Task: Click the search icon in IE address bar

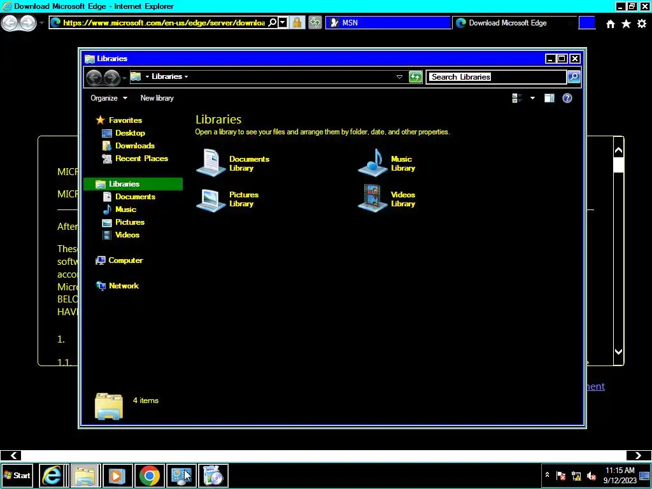Action: (x=272, y=23)
